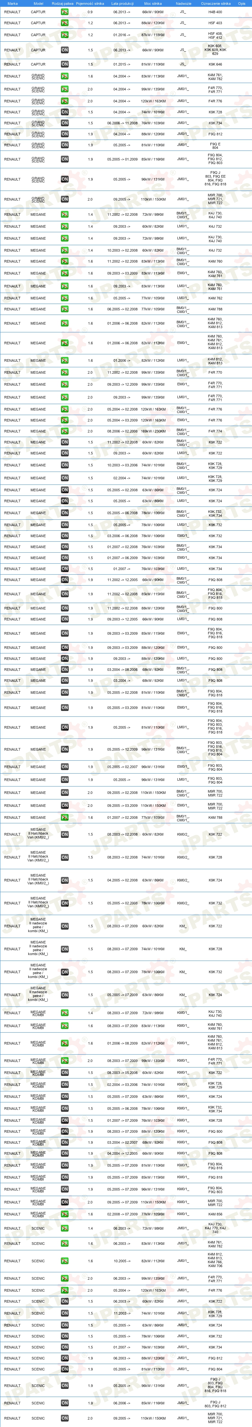This screenshot has height=1427, width=252.
Task: Click petrol icon in MEGANE F4R 774 row
Action: [x=65, y=431]
